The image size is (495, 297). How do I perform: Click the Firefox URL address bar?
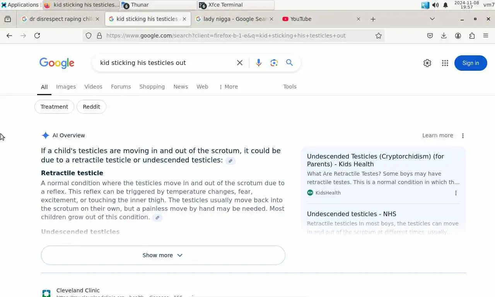(x=234, y=36)
